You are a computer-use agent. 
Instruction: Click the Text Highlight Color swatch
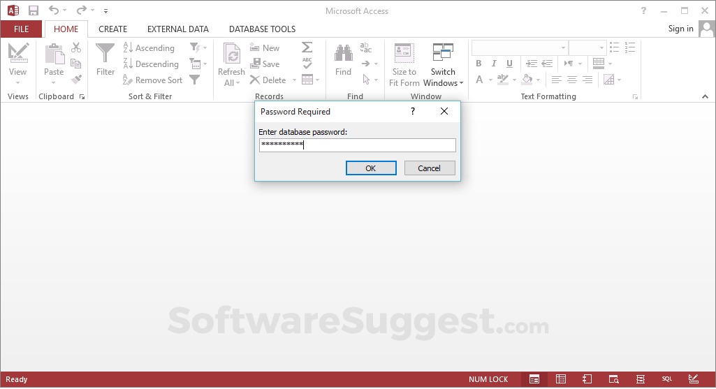[x=503, y=80]
